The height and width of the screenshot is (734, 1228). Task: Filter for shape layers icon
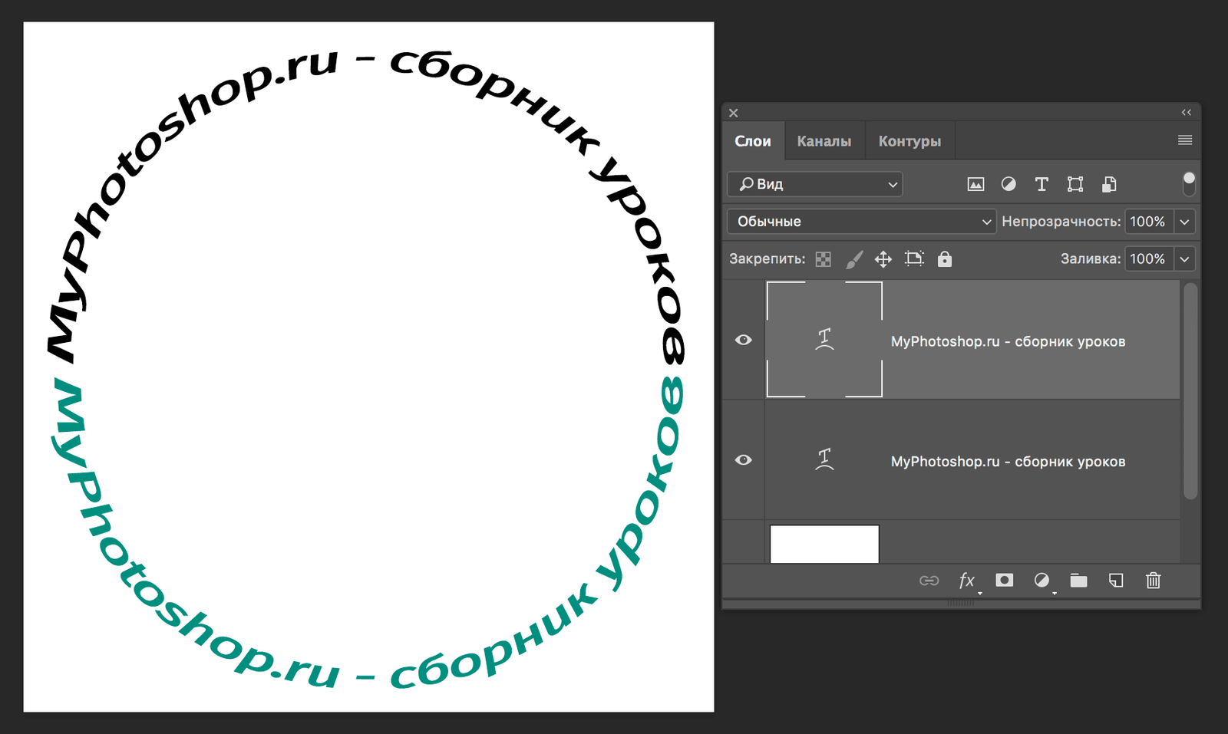pos(1075,184)
